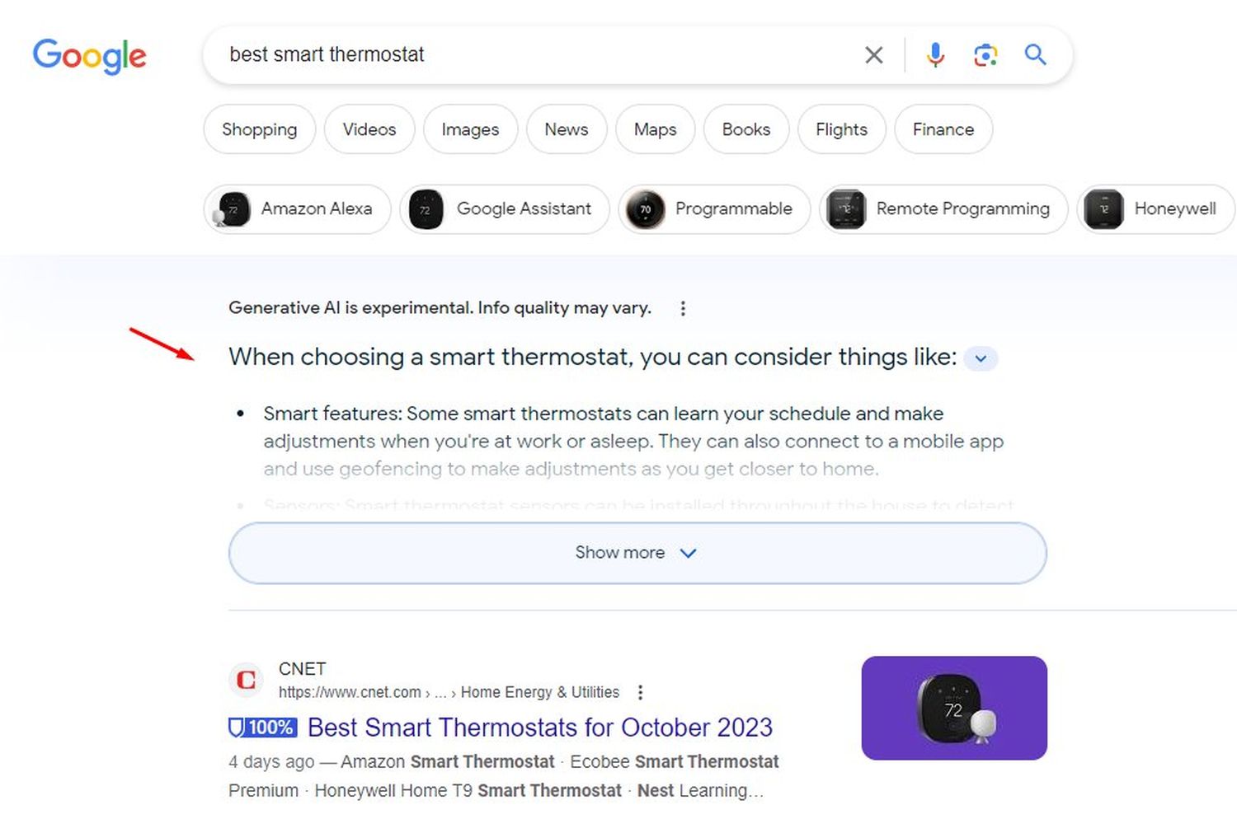Expand AI answer with Show more
This screenshot has width=1237, height=819.
pos(637,553)
